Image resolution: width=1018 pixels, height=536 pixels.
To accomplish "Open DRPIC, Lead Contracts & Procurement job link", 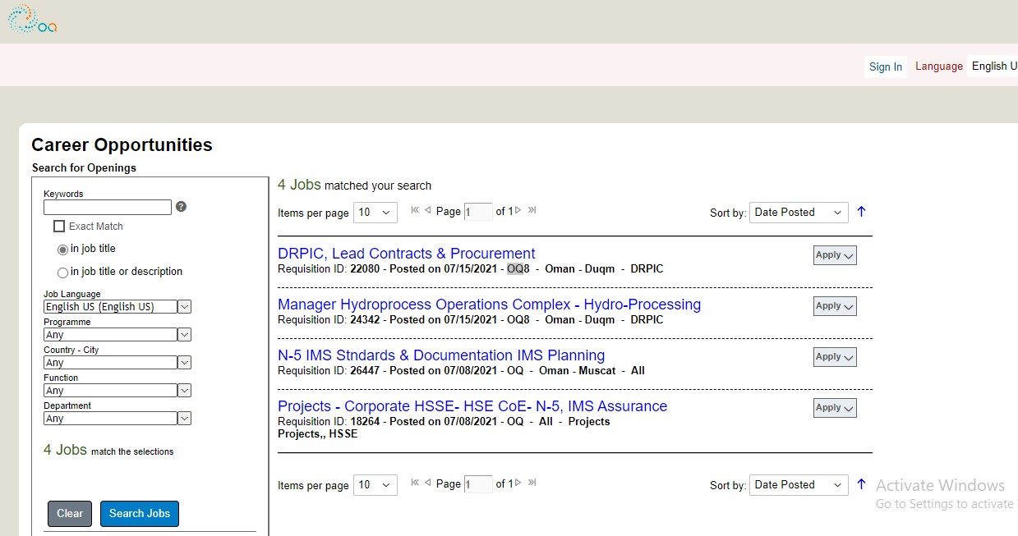I will 407,254.
